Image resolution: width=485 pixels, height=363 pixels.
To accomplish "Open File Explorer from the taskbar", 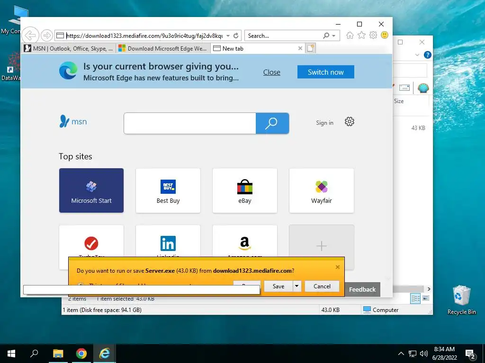I will [x=58, y=354].
